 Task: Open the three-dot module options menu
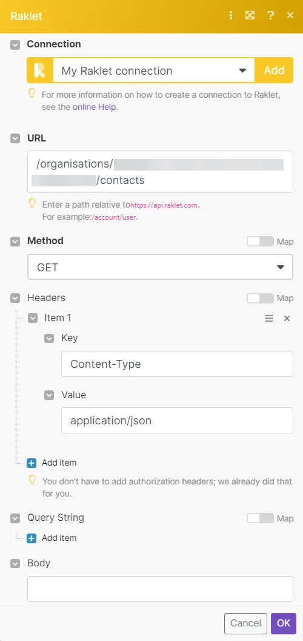pyautogui.click(x=231, y=16)
